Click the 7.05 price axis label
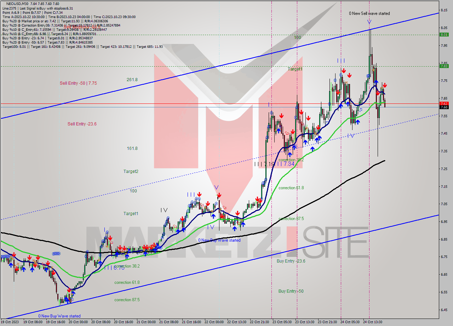Screen dimensions: 453x326 [445, 204]
